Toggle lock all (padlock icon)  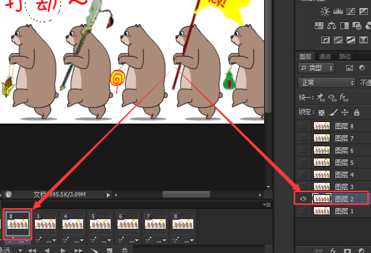(x=357, y=113)
